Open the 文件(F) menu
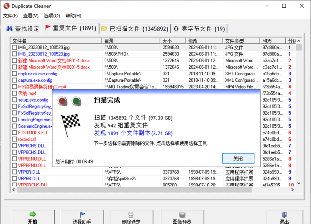311x224 pixels. coord(10,16)
